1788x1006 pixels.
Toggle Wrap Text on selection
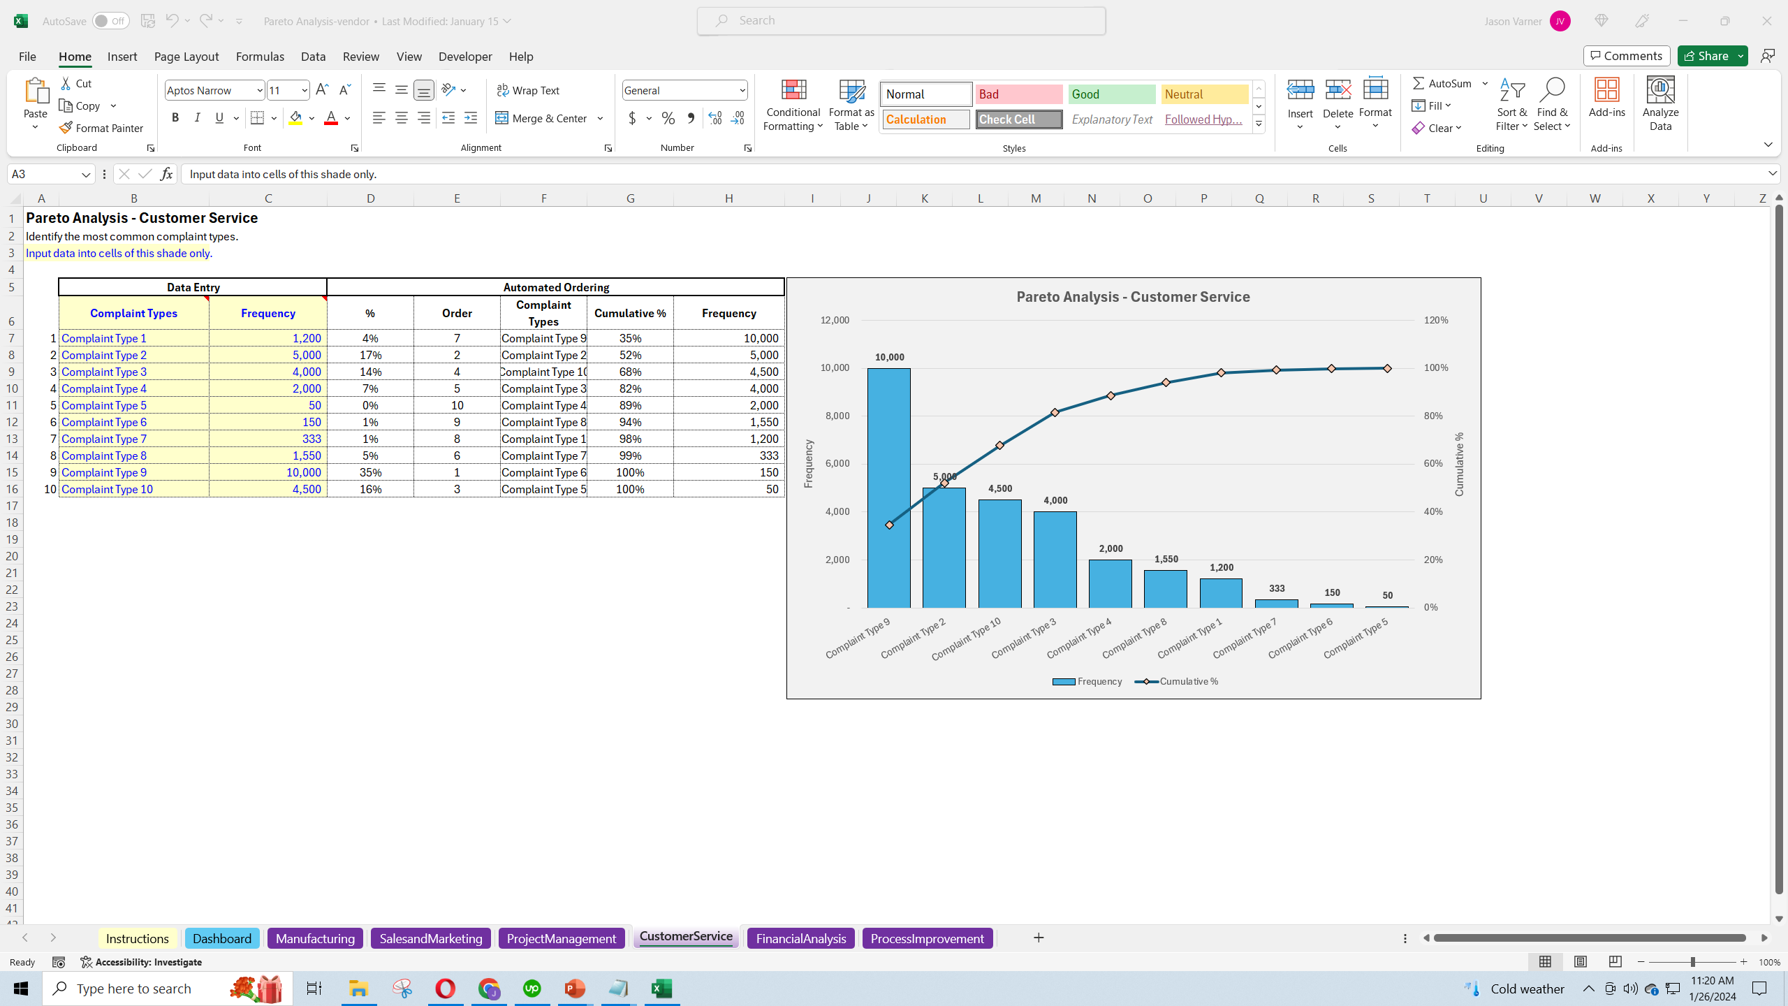click(x=528, y=90)
